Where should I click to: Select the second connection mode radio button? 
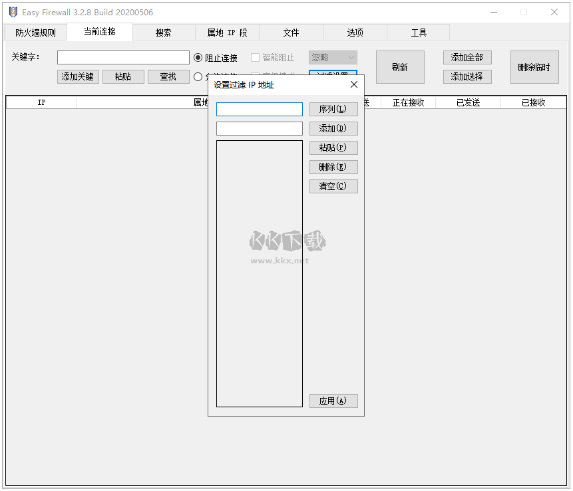pyautogui.click(x=198, y=76)
